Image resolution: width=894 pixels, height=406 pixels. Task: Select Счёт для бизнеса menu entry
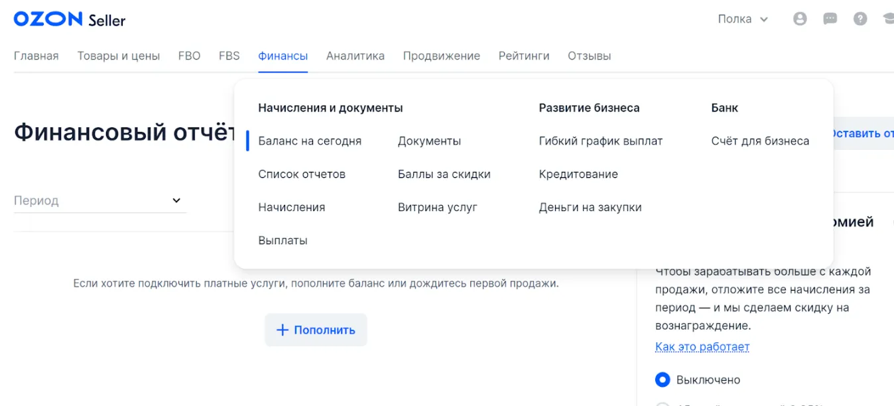coord(760,141)
